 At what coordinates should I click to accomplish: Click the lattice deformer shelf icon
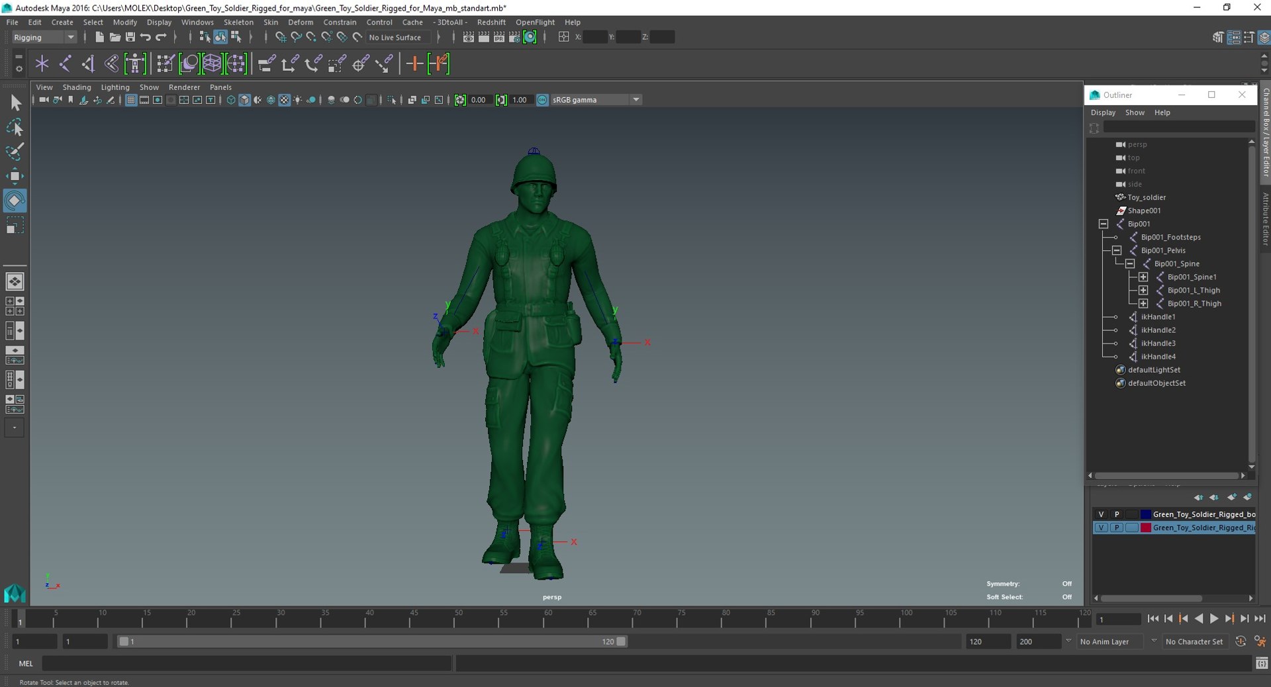pos(212,64)
